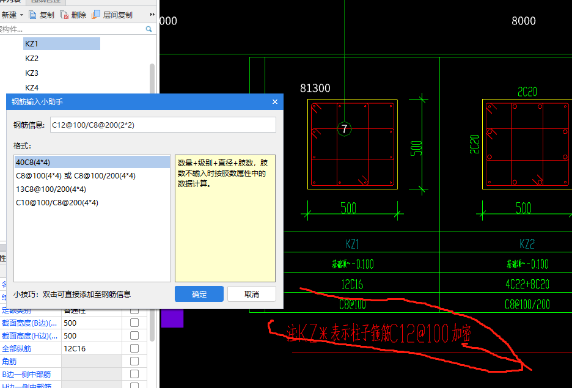Click the hexagon marker labeled 7
Image resolution: width=572 pixels, height=388 pixels.
click(345, 129)
